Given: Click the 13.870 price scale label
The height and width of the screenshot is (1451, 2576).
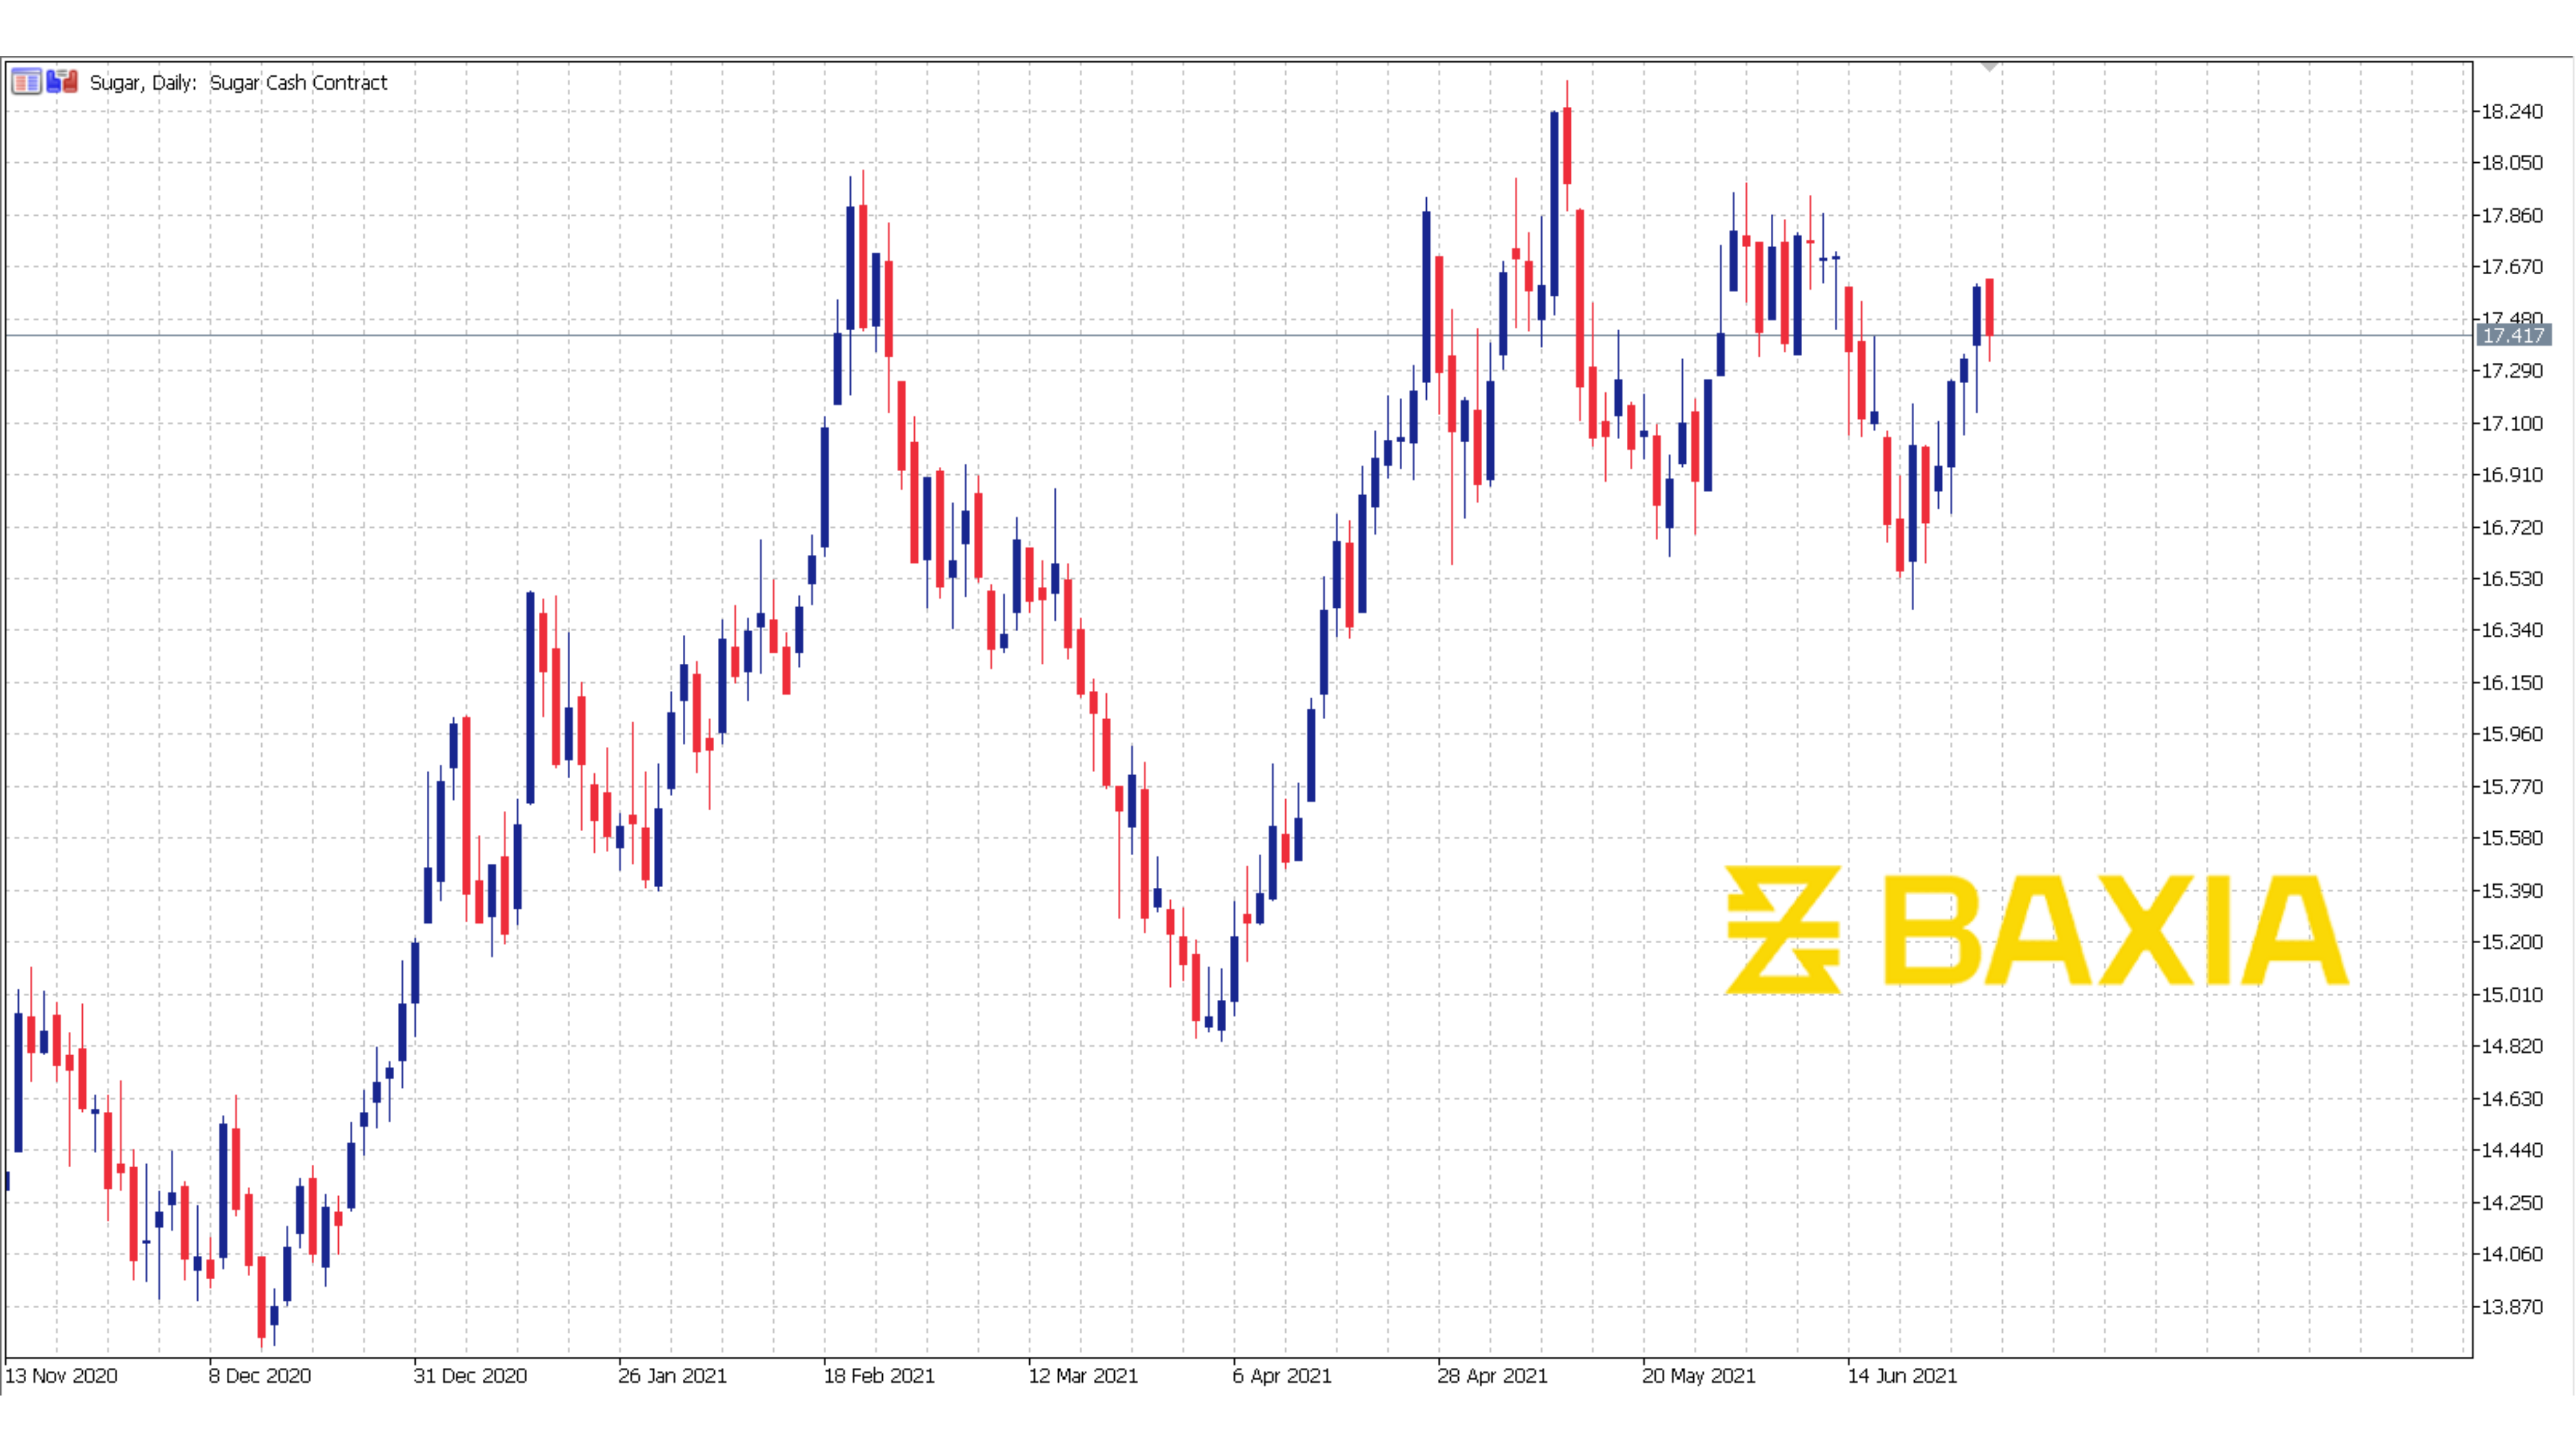Looking at the screenshot, I should 2512,1307.
